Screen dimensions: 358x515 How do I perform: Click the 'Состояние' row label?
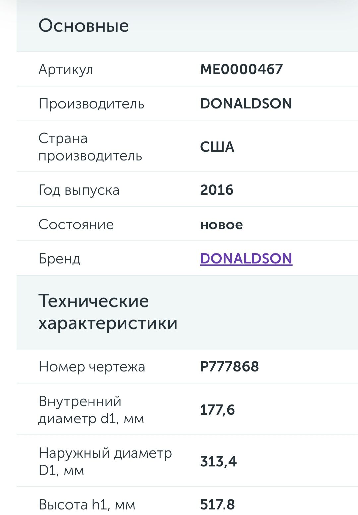[76, 225]
